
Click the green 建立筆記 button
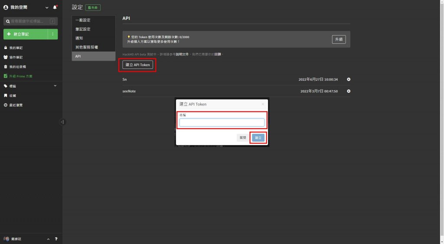click(26, 34)
